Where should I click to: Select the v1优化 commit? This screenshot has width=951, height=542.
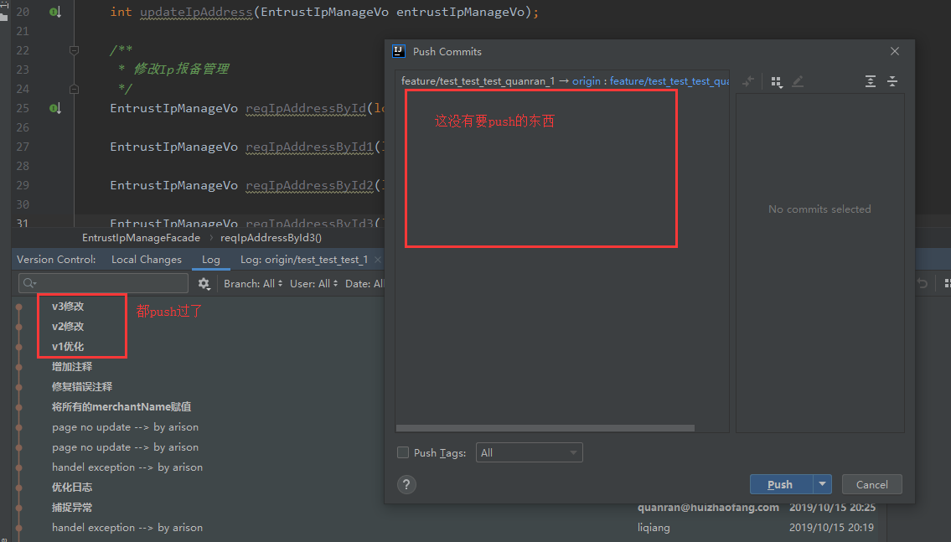[x=68, y=346]
